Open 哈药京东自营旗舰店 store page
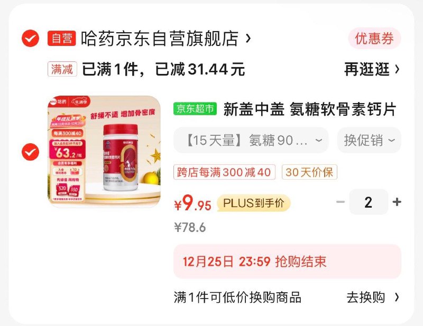 point(160,39)
